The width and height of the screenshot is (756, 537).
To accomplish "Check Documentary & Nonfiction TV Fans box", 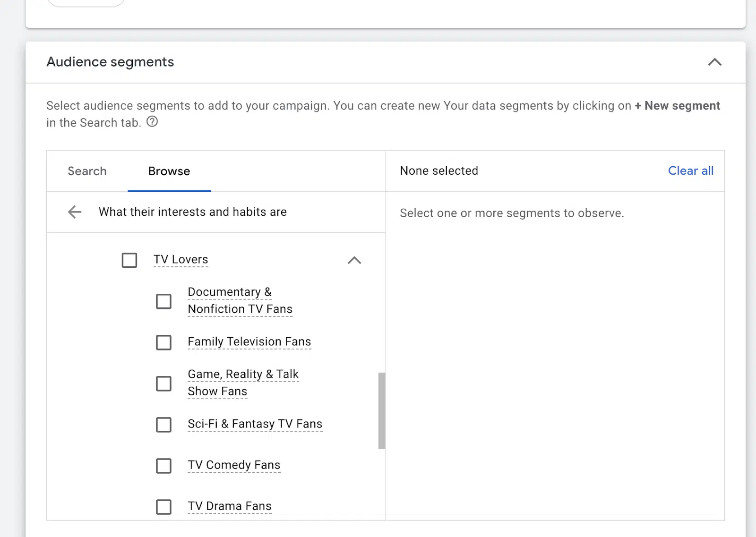I will click(x=164, y=301).
